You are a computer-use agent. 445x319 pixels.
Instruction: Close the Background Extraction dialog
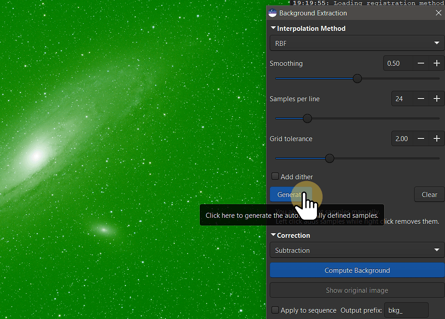click(438, 13)
